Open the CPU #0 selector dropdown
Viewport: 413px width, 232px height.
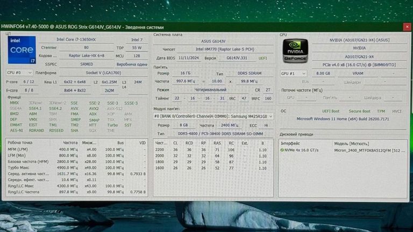(x=19, y=73)
